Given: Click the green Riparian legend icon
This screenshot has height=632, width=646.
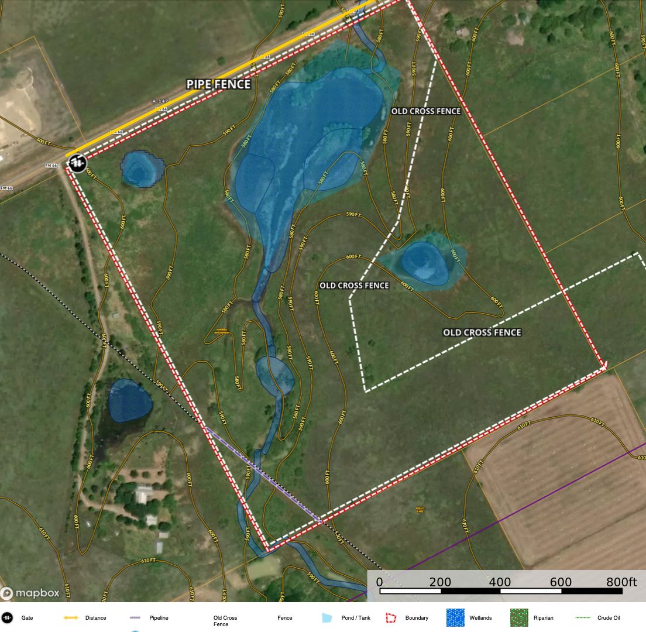Looking at the screenshot, I should [x=518, y=617].
